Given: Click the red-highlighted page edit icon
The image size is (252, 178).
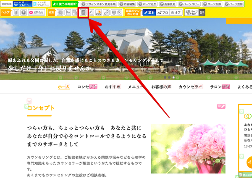Looking at the screenshot, I should pyautogui.click(x=84, y=13).
